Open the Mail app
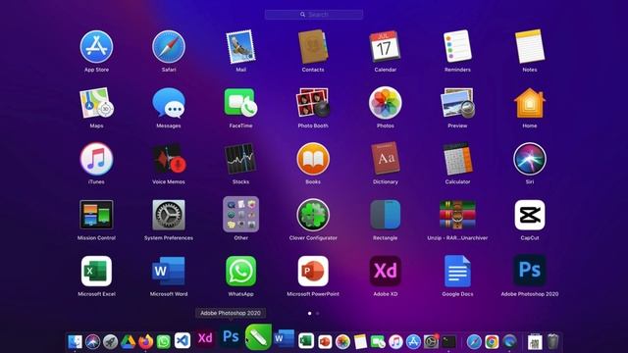628x353 pixels. tap(240, 47)
